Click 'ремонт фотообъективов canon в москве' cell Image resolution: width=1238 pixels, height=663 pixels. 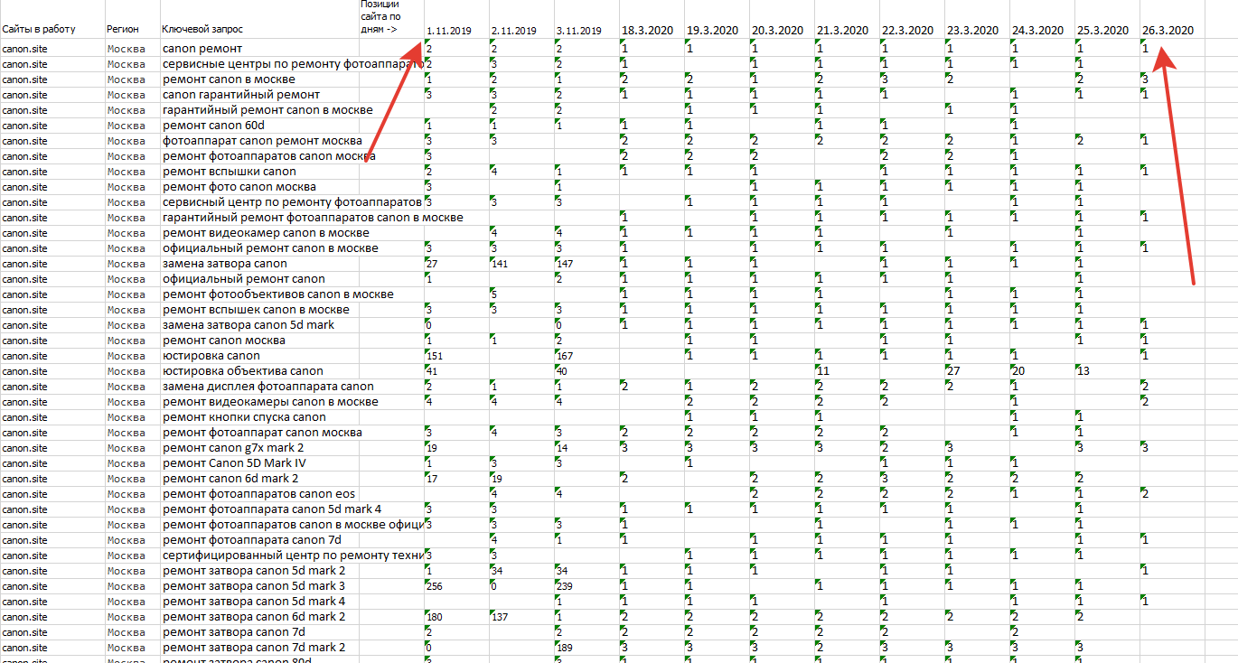277,294
